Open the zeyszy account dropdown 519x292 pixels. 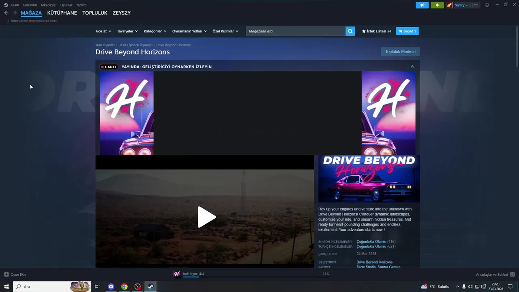click(x=461, y=5)
